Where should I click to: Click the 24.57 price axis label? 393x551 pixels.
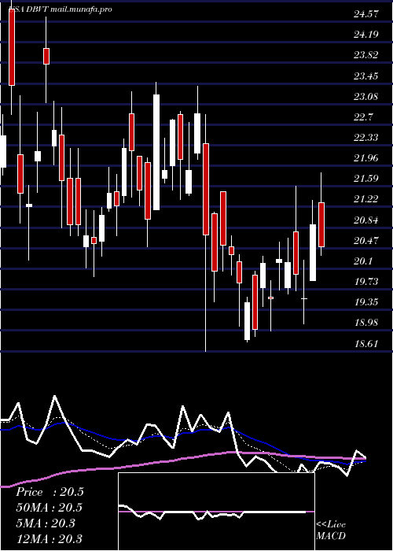366,14
